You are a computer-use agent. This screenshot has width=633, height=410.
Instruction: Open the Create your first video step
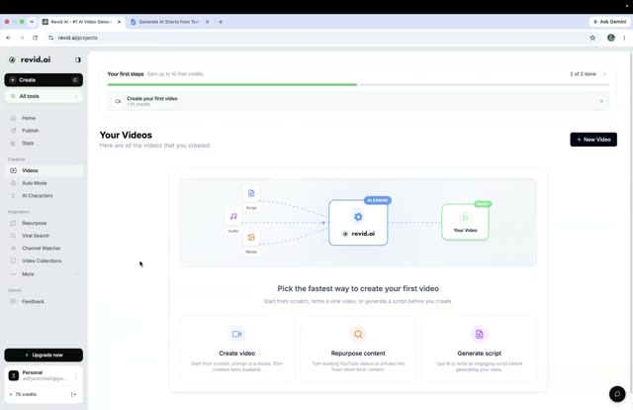(358, 101)
